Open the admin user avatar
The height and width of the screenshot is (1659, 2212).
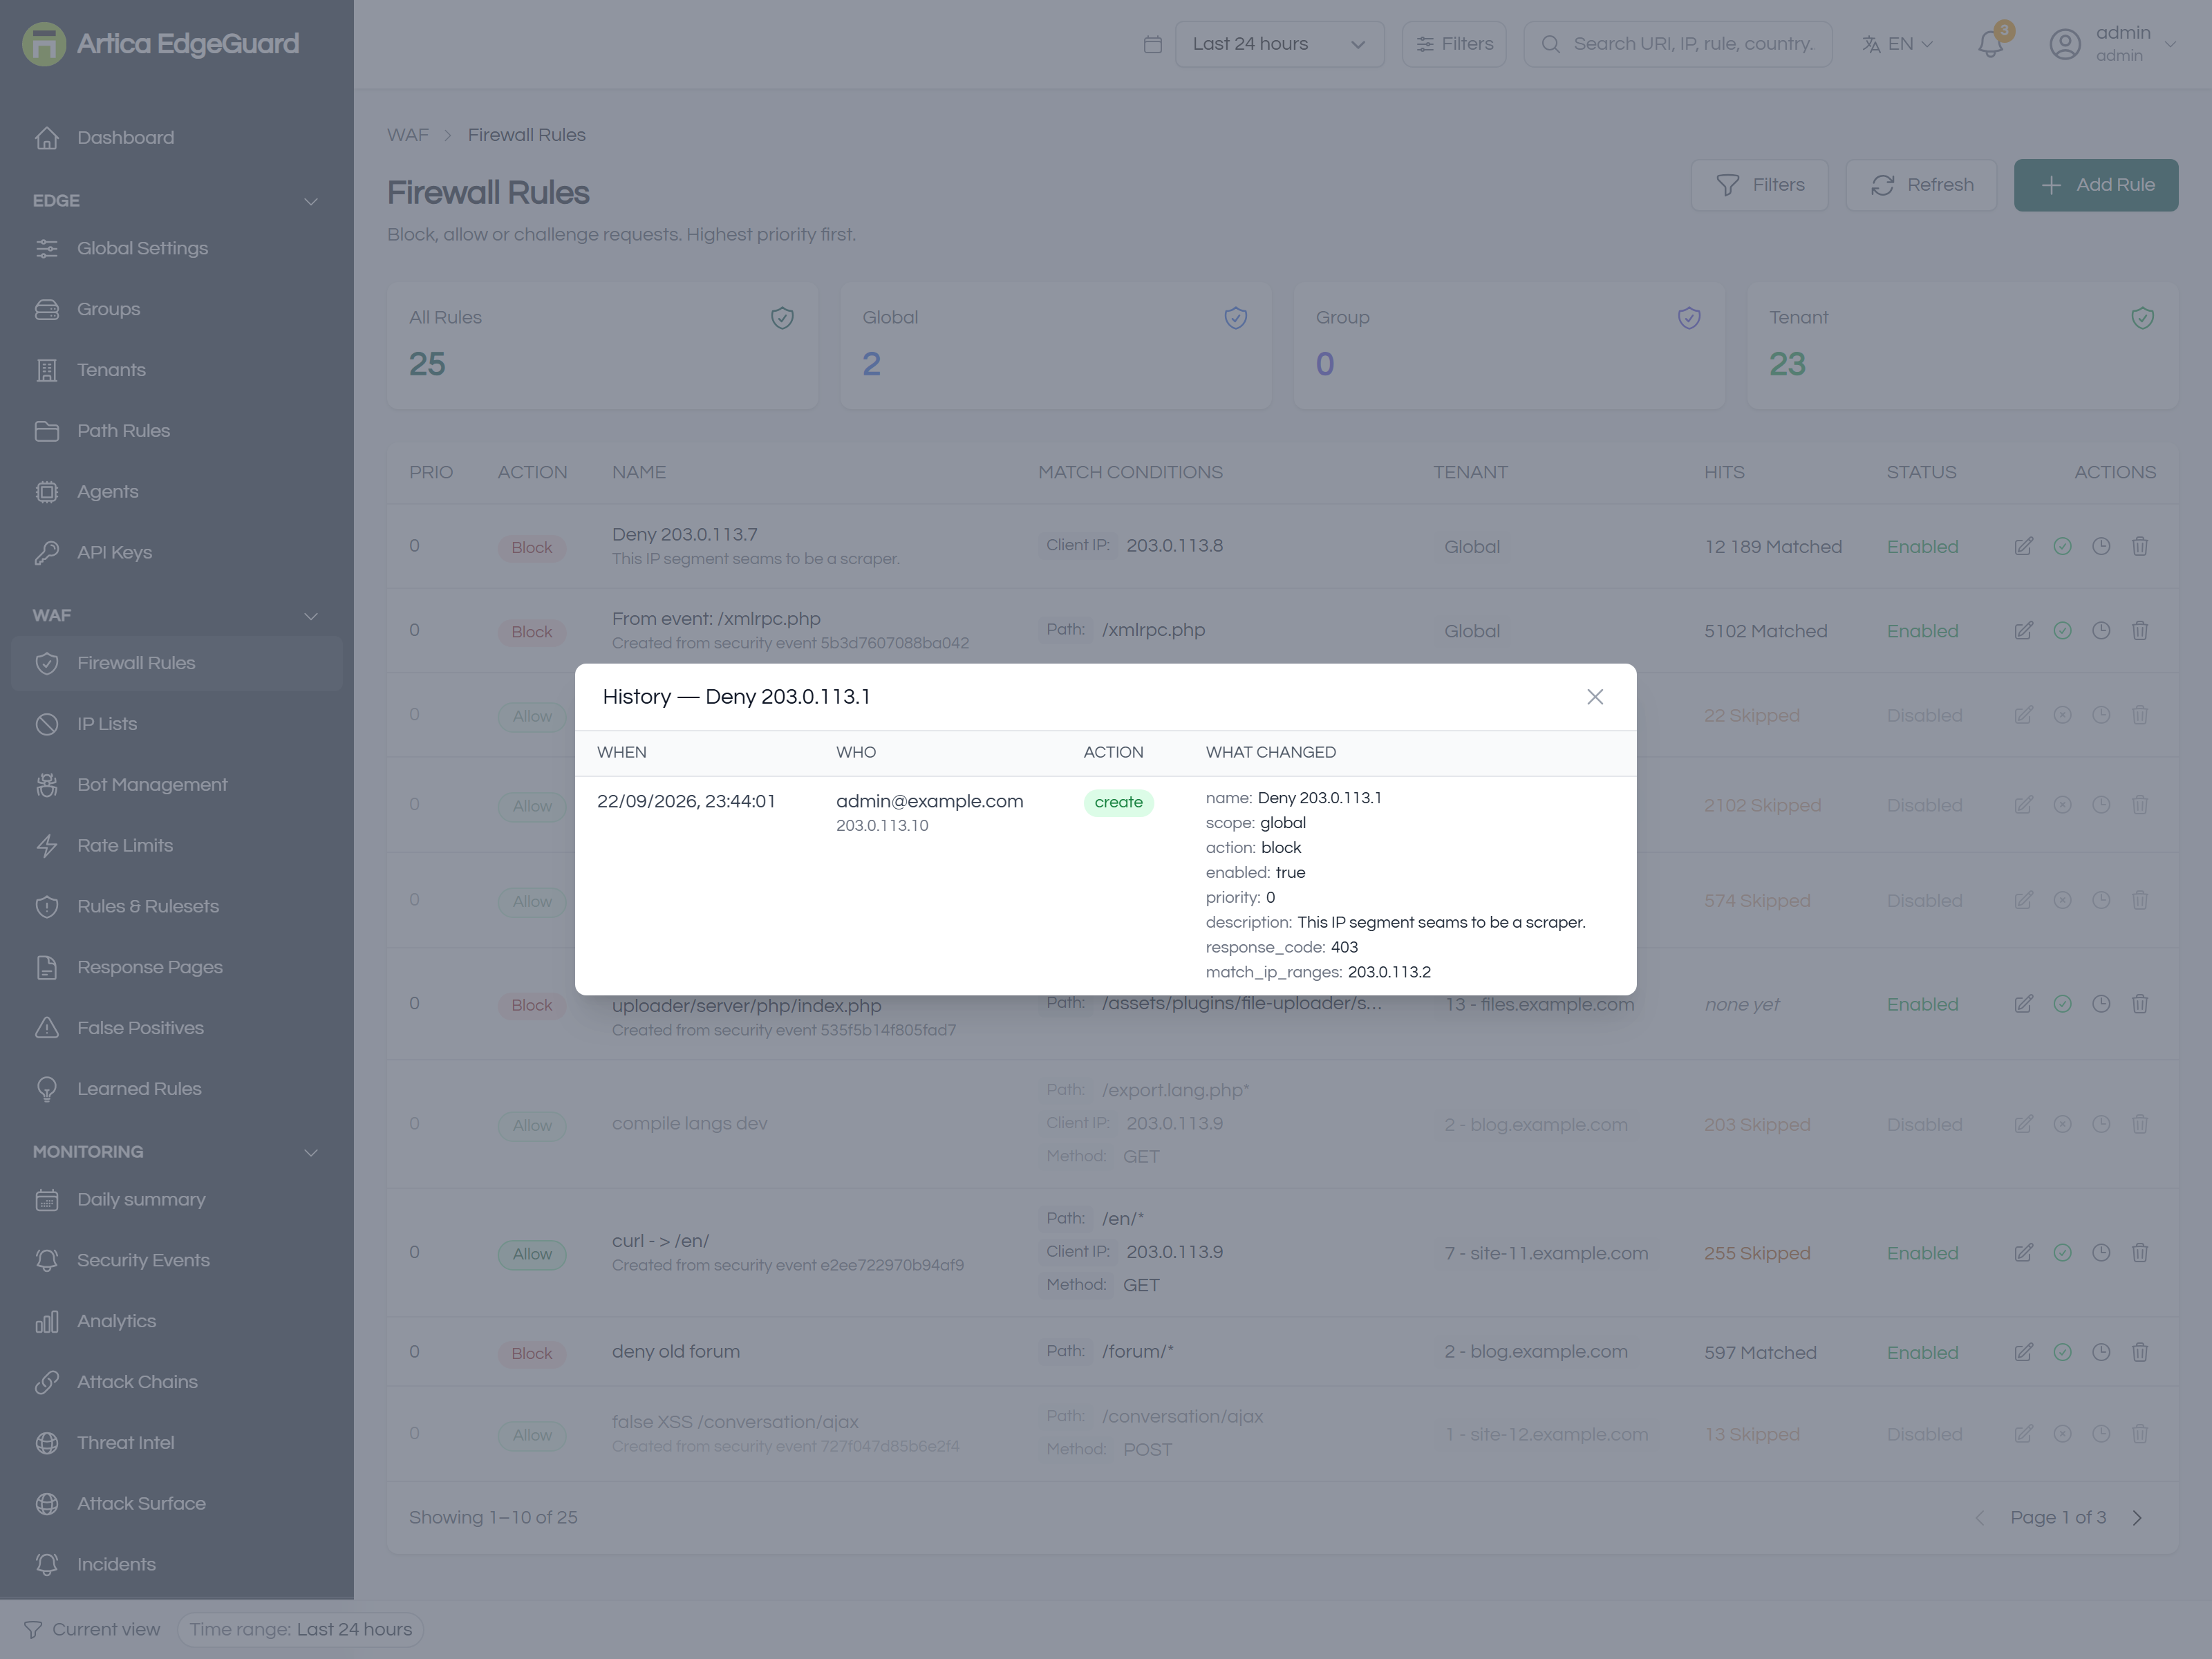(x=2065, y=44)
